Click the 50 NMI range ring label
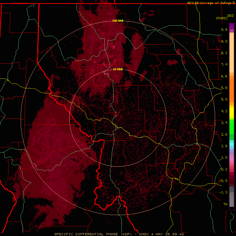Image resolution: width=236 pixels, height=236 pixels. [x=118, y=69]
